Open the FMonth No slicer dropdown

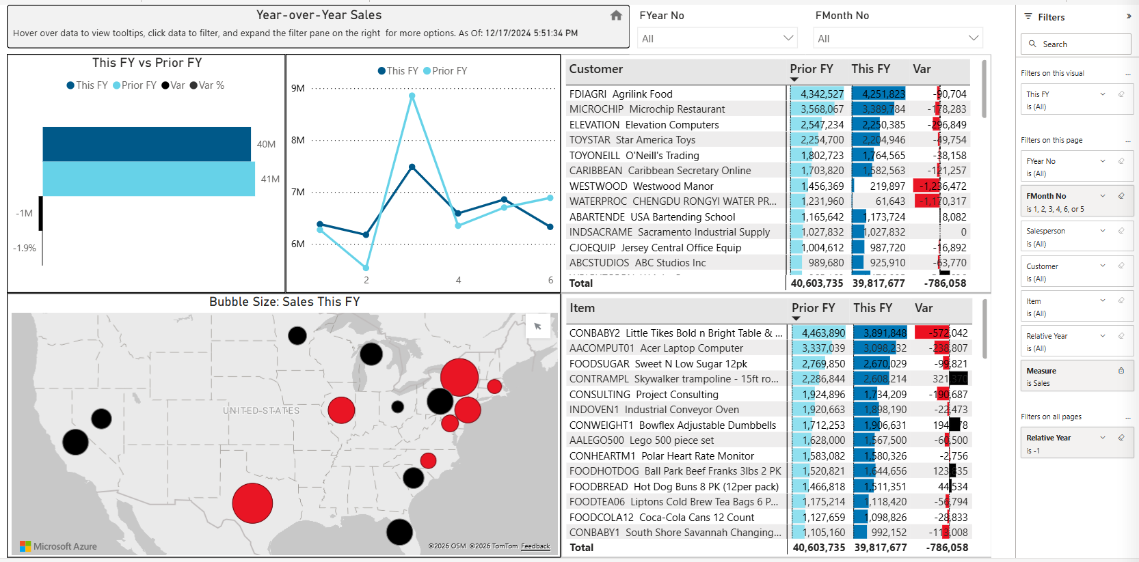[974, 38]
